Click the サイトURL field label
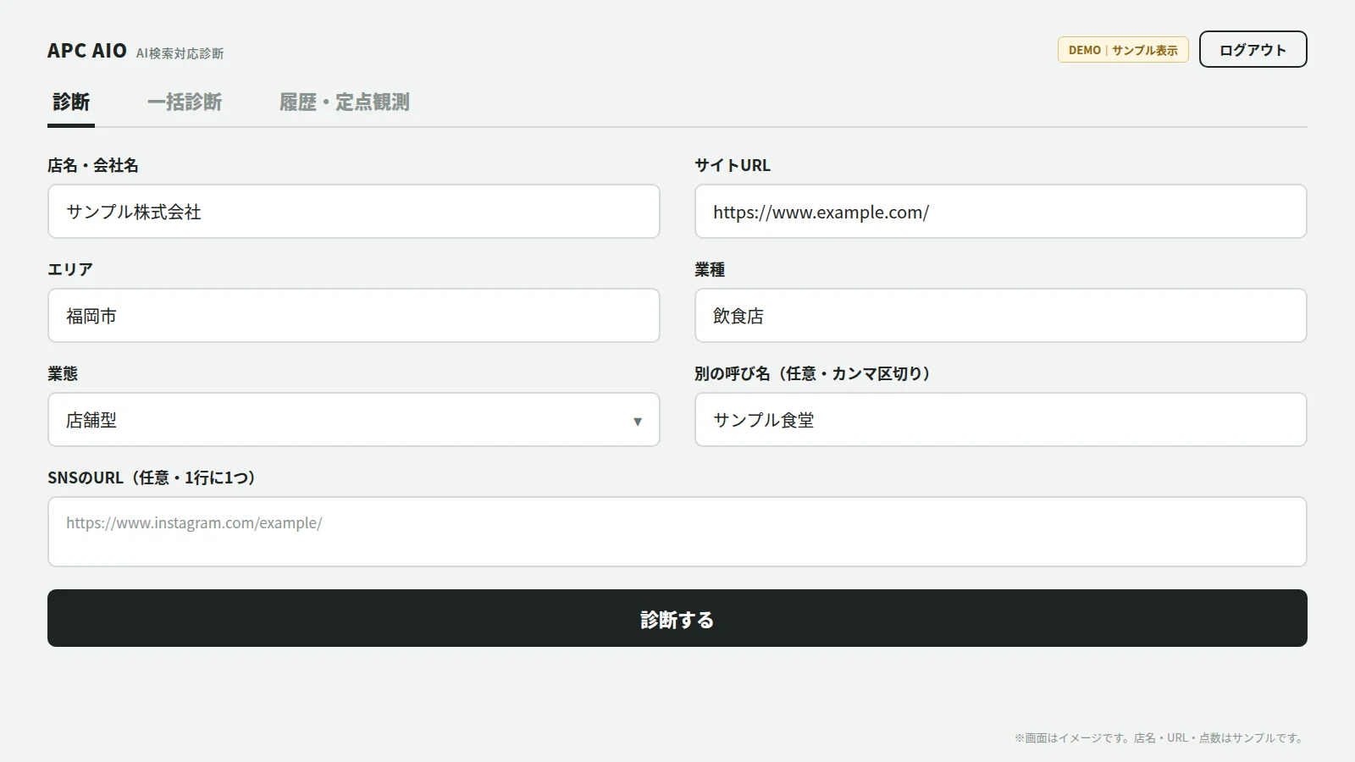 coord(733,165)
